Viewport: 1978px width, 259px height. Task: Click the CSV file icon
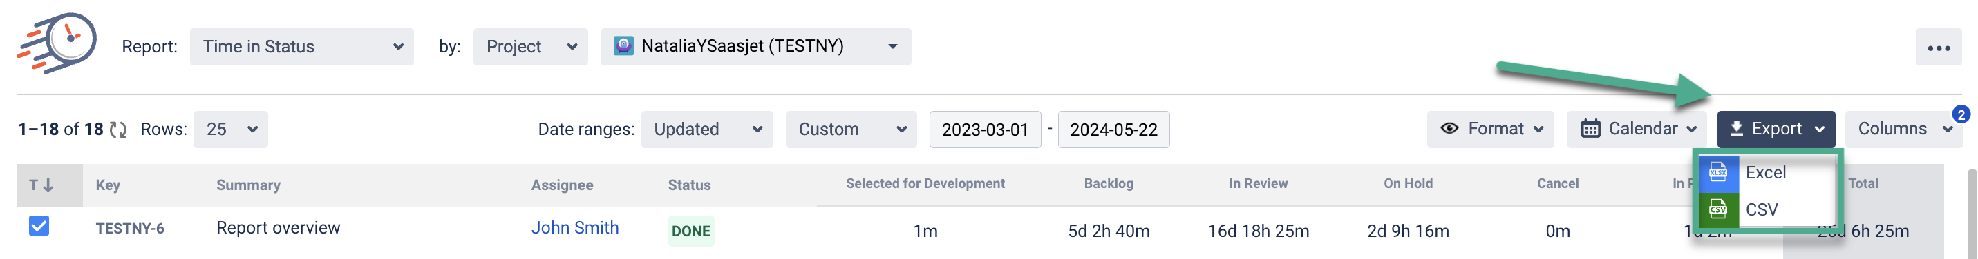[x=1717, y=209]
